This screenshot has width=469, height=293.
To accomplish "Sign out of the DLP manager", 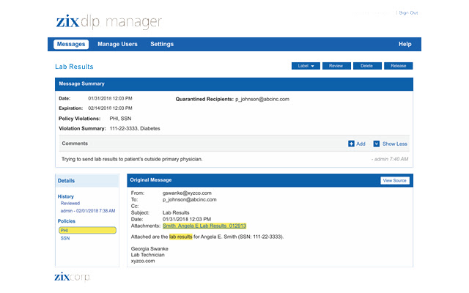I will (x=407, y=12).
